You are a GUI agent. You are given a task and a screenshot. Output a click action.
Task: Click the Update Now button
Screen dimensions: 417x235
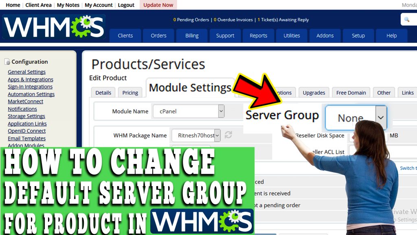point(158,5)
